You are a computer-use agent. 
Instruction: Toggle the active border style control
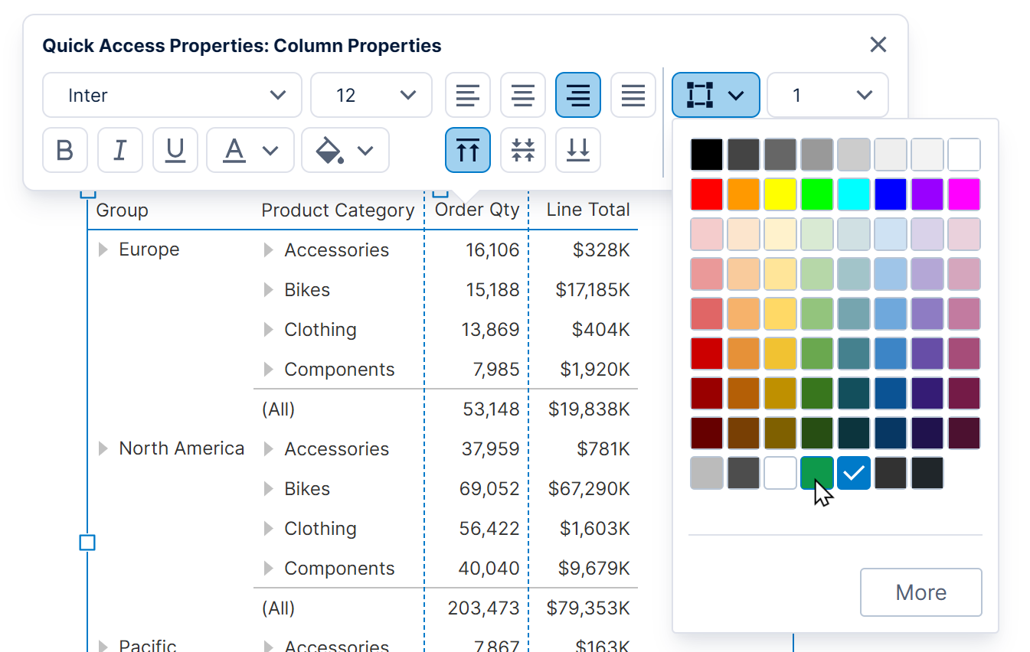pyautogui.click(x=715, y=95)
